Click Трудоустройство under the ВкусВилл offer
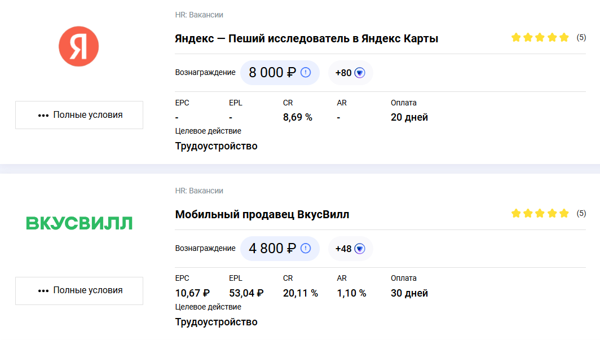 coord(216,322)
